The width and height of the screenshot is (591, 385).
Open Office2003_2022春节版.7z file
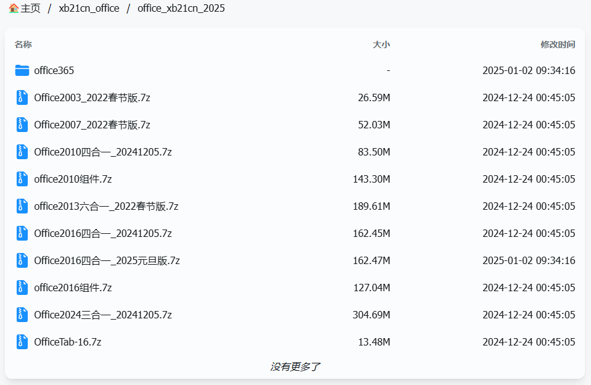92,97
